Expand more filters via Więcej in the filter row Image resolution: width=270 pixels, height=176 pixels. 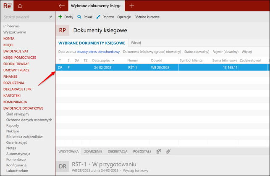[246, 52]
